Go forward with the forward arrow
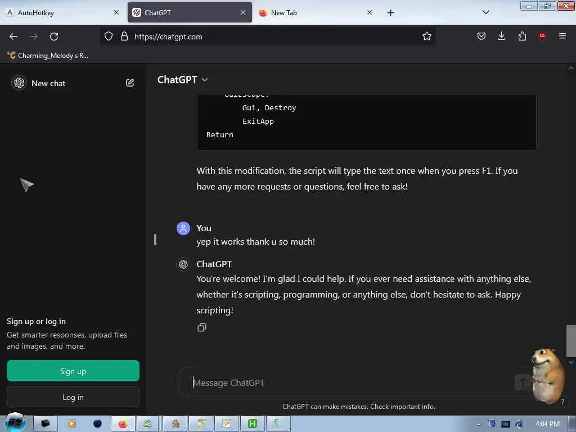Viewport: 576px width, 432px height. [34, 37]
